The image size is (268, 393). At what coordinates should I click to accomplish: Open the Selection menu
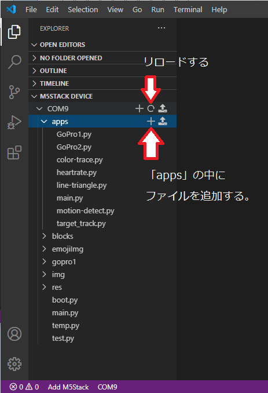coord(83,9)
